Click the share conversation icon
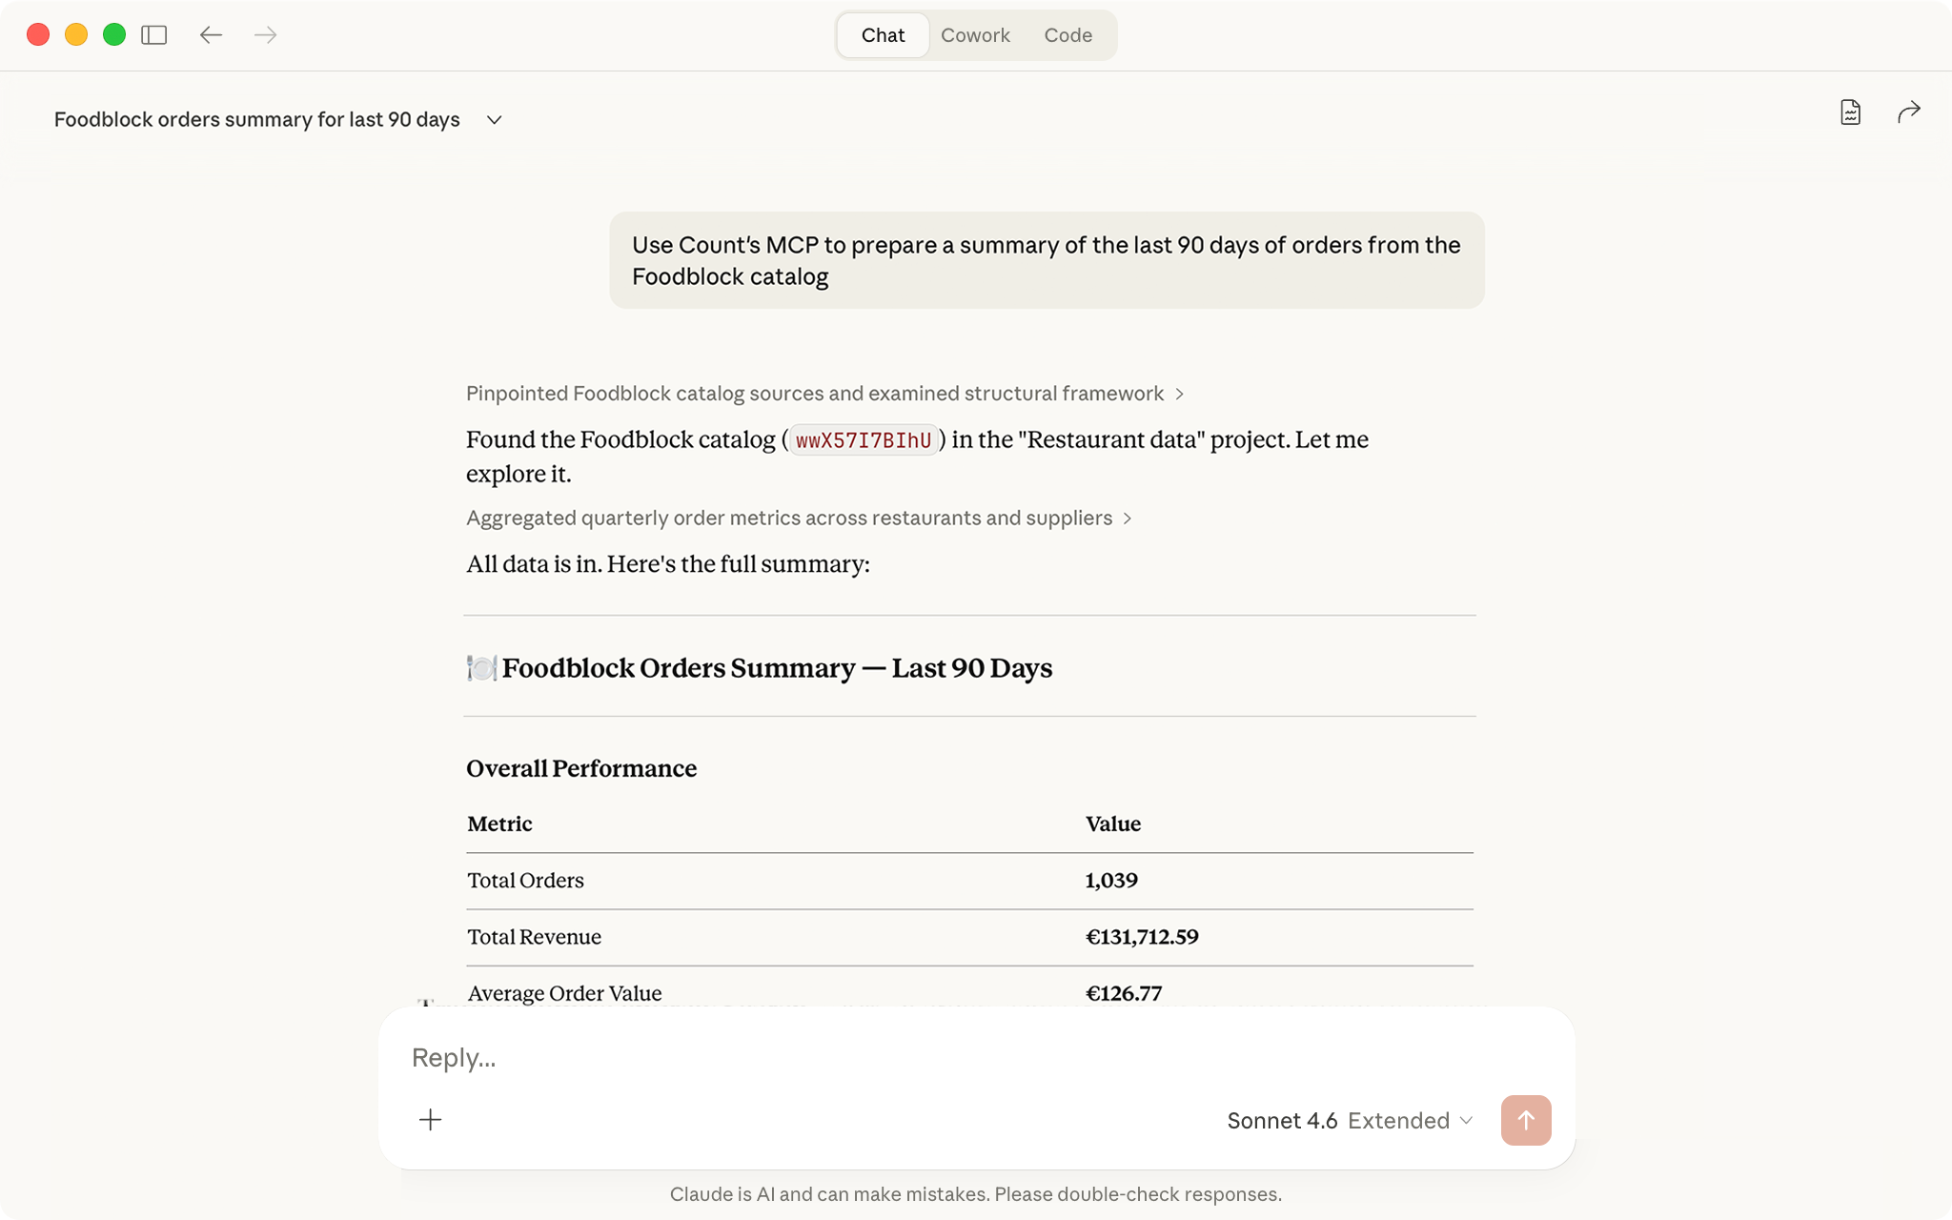The width and height of the screenshot is (1952, 1220). point(1909,112)
